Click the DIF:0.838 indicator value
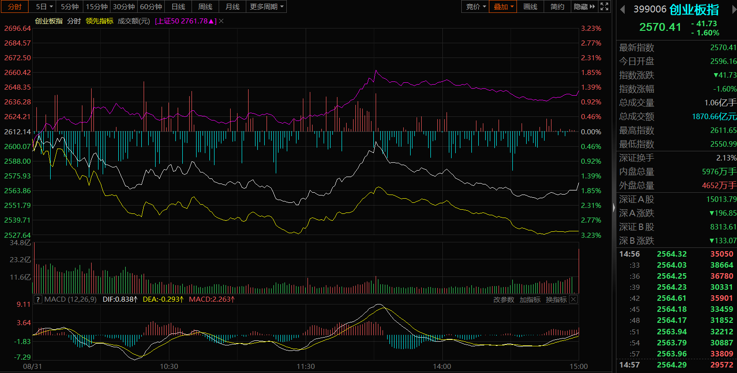 tap(120, 299)
